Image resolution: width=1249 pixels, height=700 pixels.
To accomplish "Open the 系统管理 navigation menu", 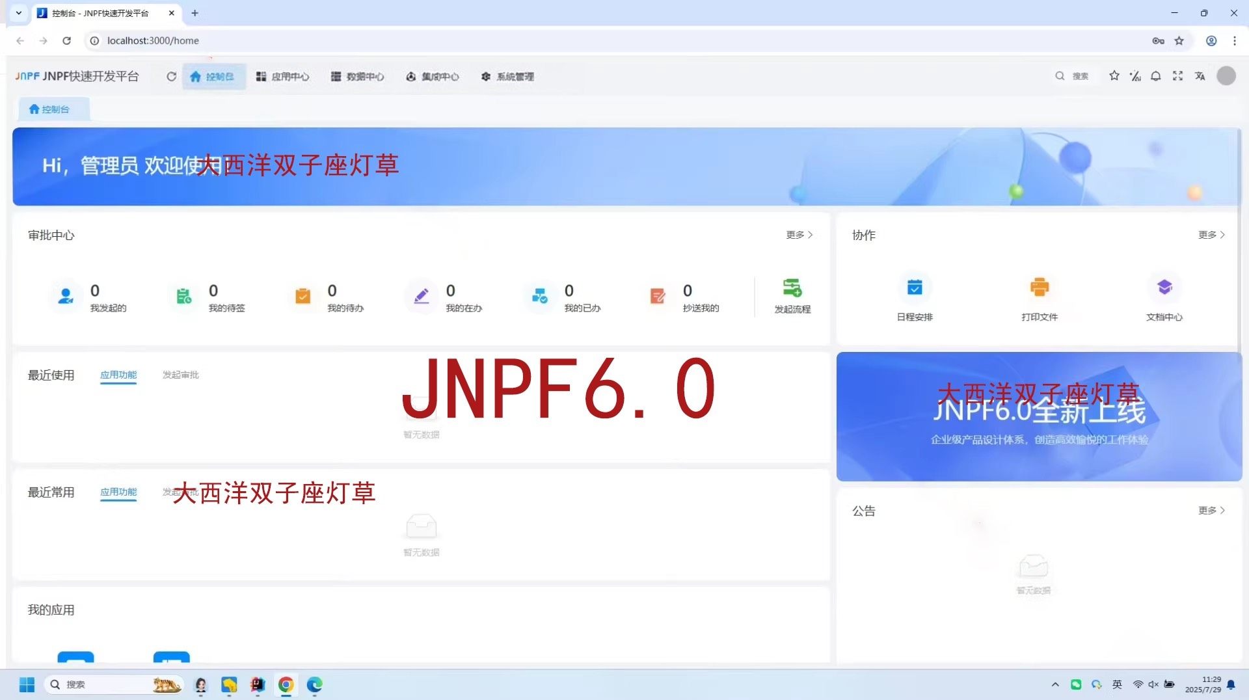I will click(x=507, y=76).
